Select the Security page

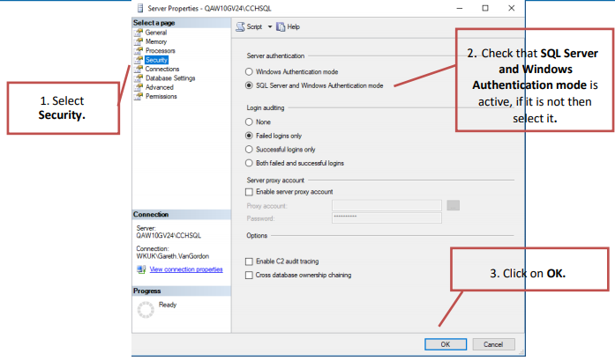(x=156, y=60)
